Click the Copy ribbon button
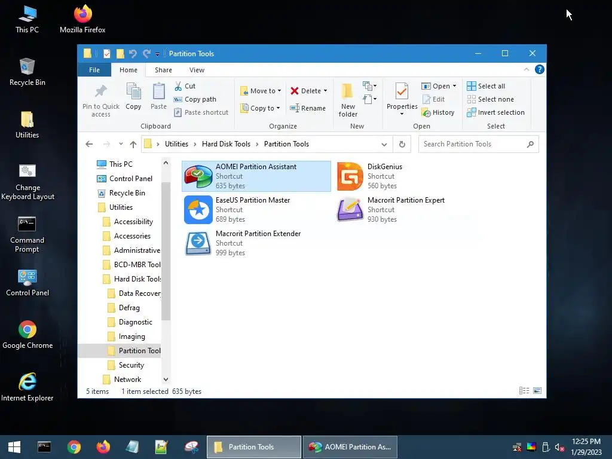The width and height of the screenshot is (612, 459). point(133,97)
